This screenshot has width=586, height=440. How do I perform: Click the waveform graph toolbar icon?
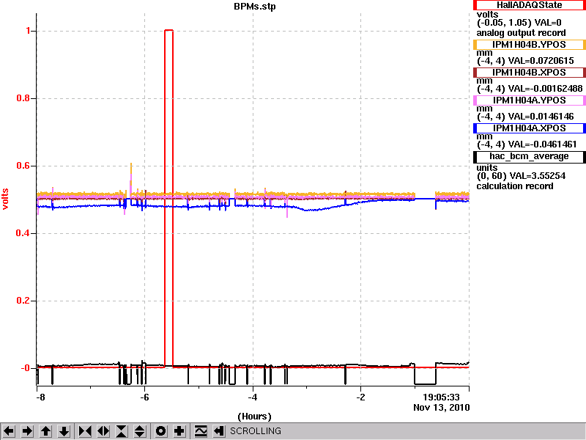(x=201, y=431)
